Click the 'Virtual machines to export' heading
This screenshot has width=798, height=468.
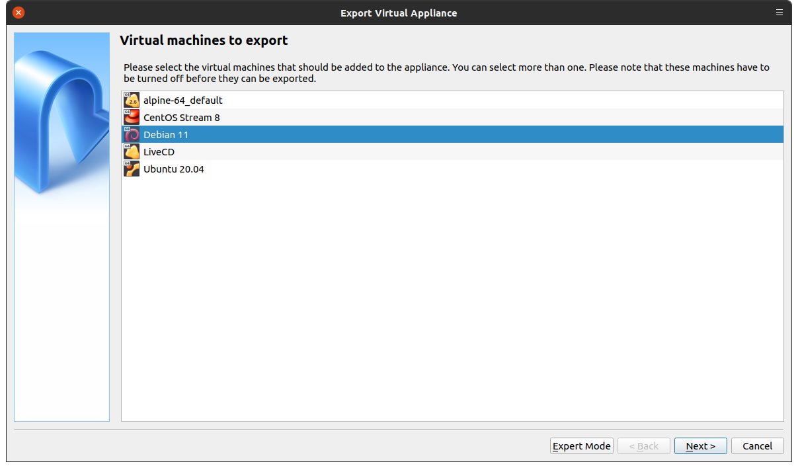click(x=204, y=40)
